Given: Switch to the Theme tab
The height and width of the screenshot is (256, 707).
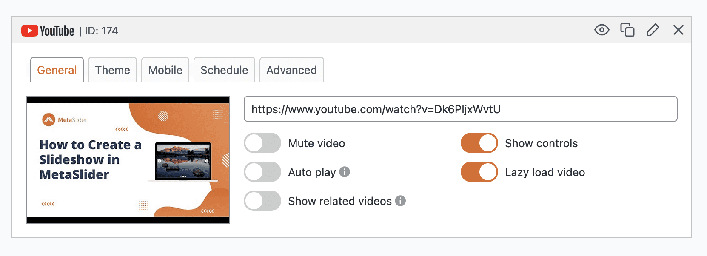Looking at the screenshot, I should [x=113, y=70].
